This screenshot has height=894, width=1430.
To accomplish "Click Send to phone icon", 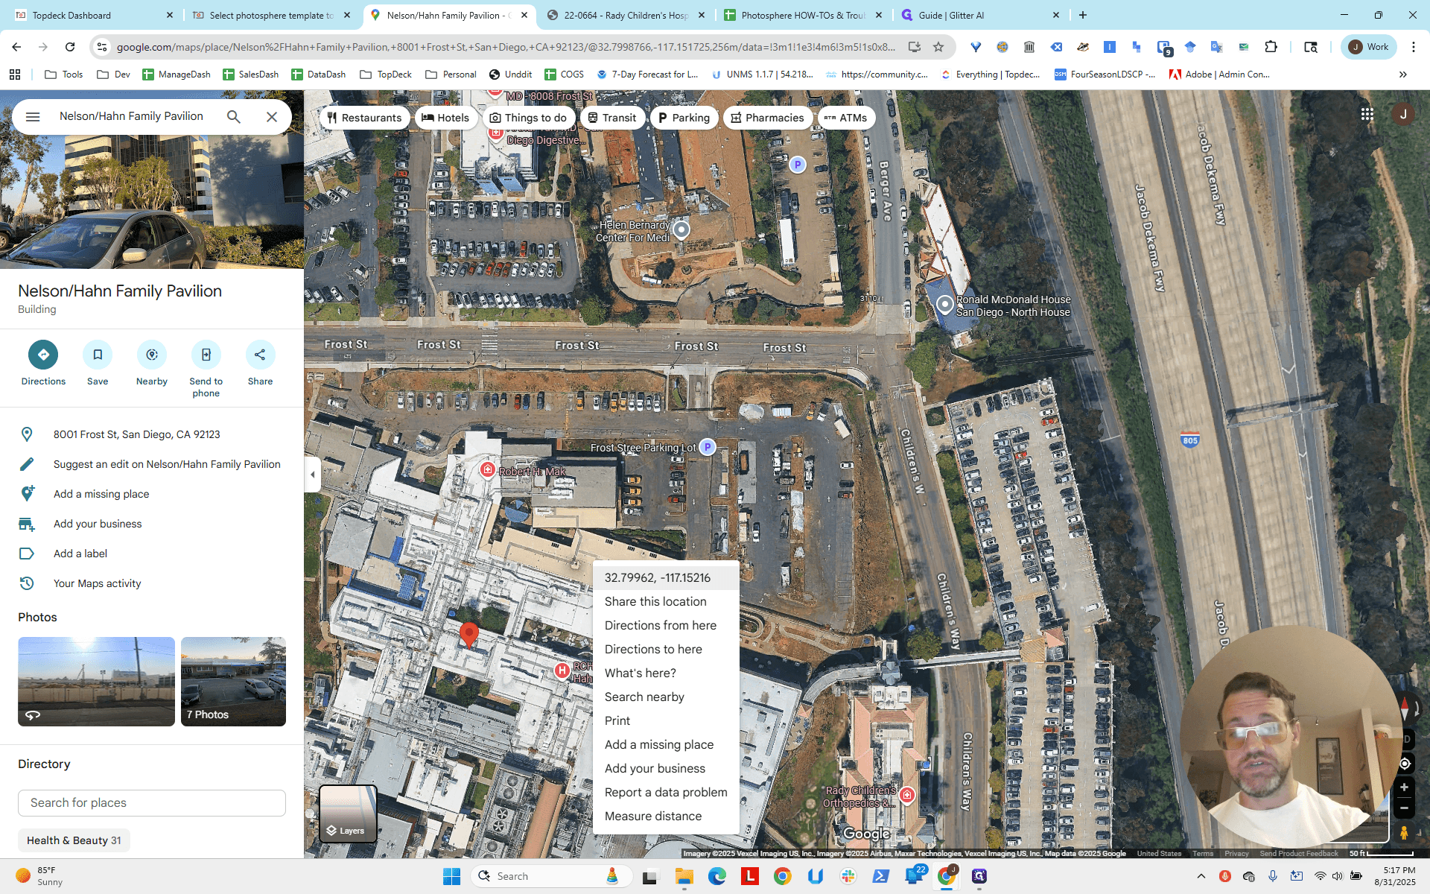I will [206, 355].
